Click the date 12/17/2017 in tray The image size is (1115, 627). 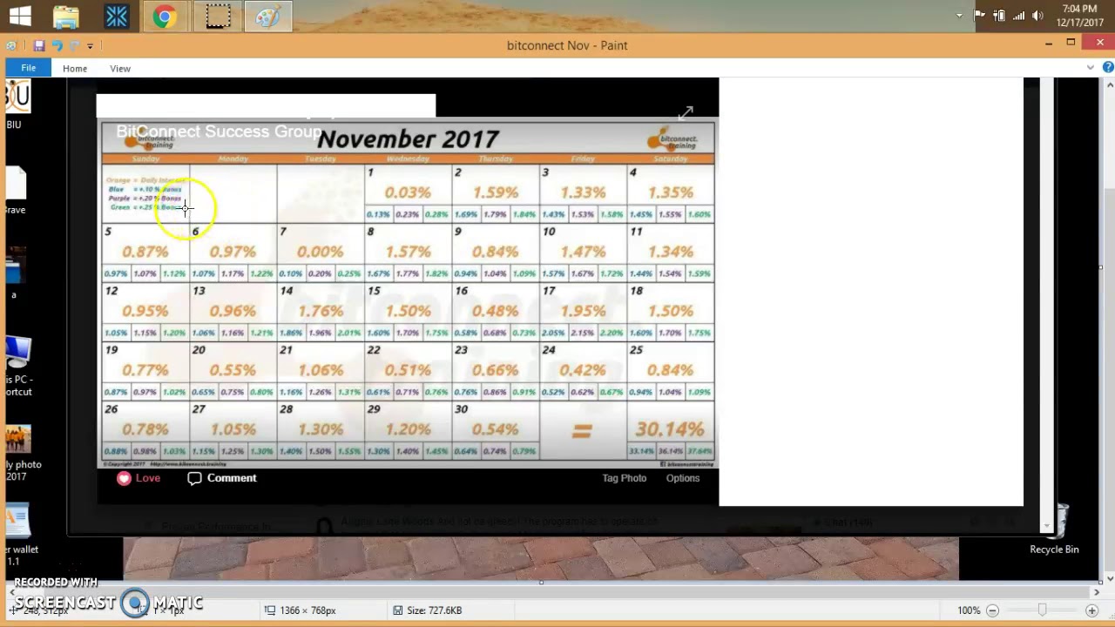(x=1080, y=23)
